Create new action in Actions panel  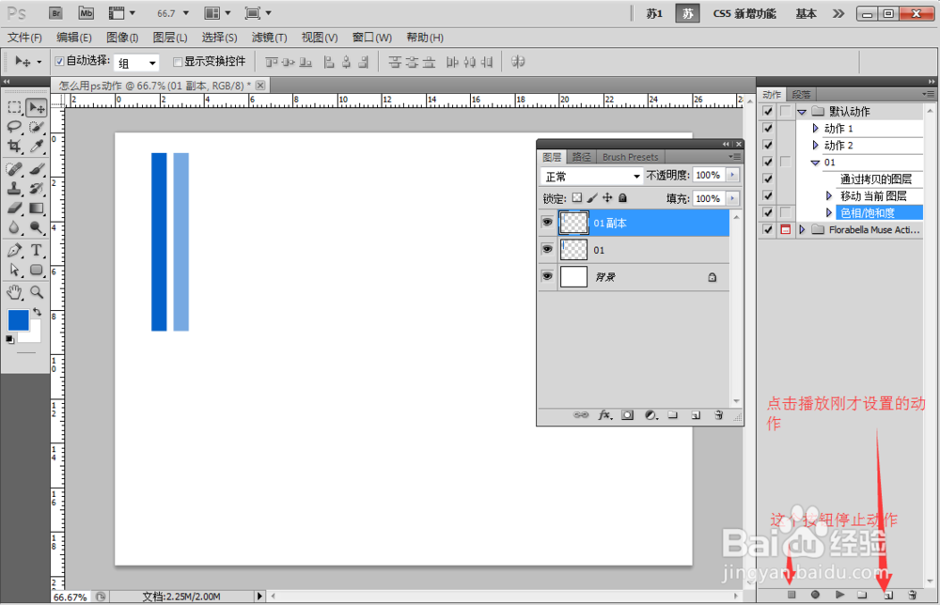tap(888, 595)
